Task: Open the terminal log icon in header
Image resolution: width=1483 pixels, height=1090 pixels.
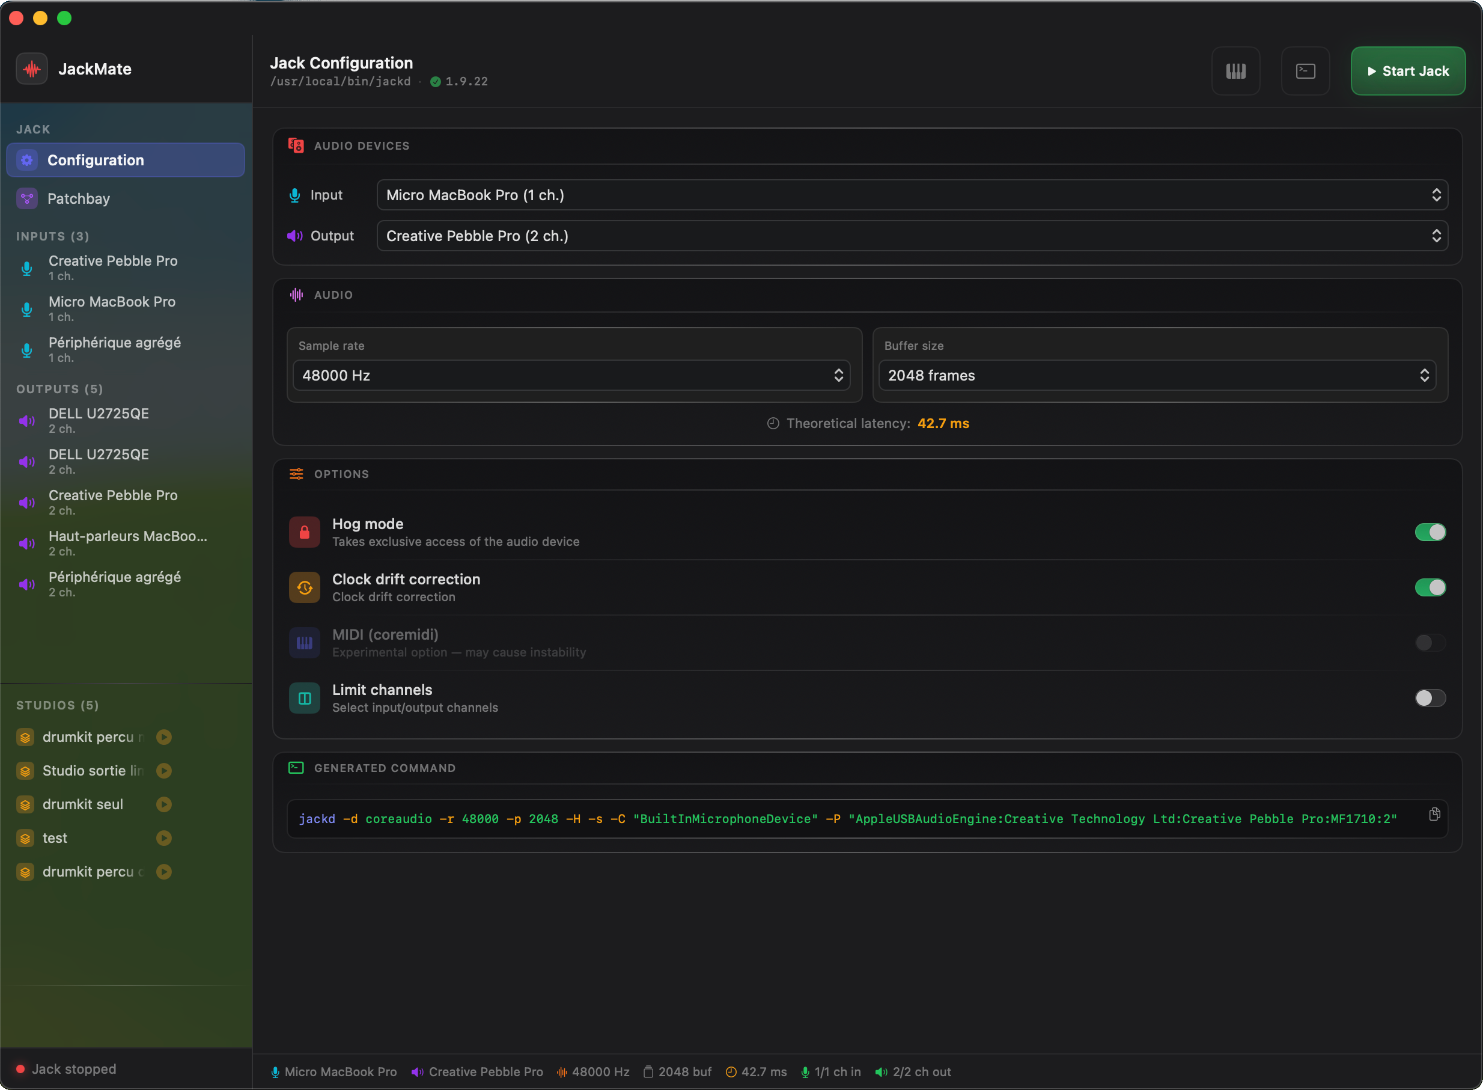Action: (1305, 72)
